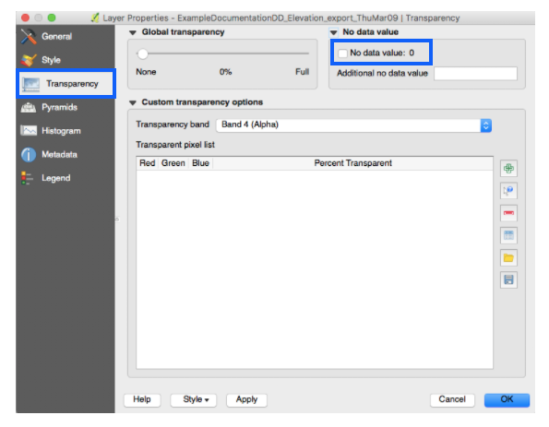Toggle the No data value: 0 checkbox
549x427 pixels.
coord(342,53)
